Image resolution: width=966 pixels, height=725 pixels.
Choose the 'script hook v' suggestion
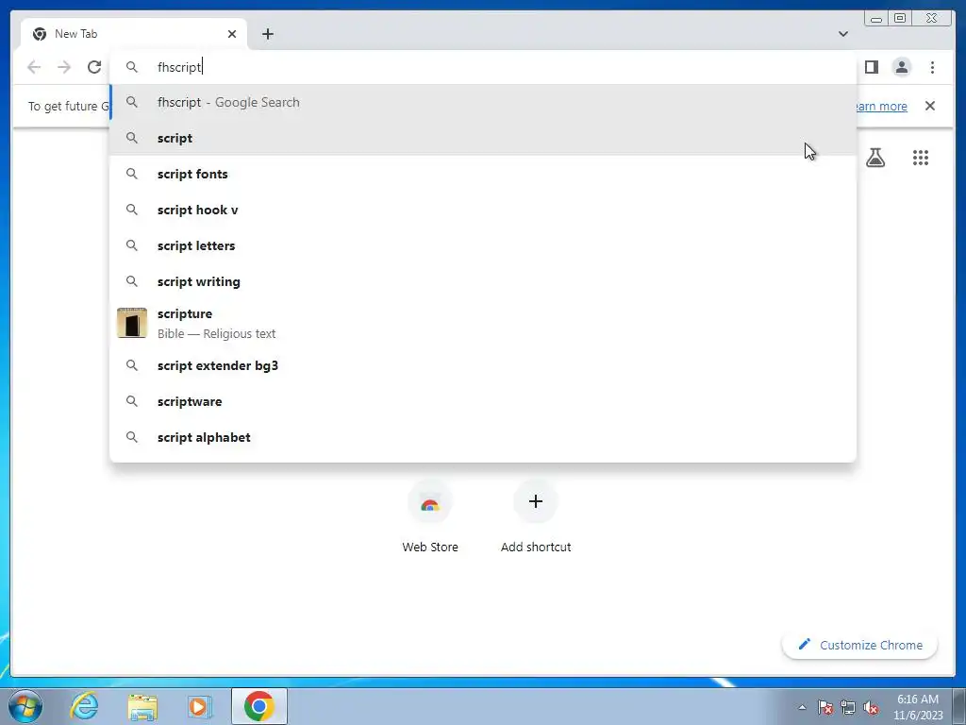click(482, 210)
